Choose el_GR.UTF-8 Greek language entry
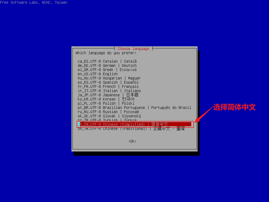 [107, 70]
